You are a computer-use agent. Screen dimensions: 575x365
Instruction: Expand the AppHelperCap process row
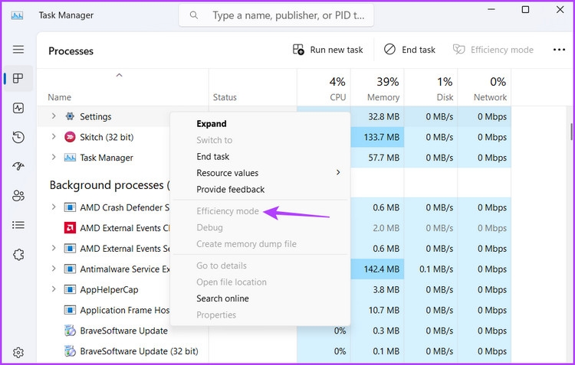point(54,288)
